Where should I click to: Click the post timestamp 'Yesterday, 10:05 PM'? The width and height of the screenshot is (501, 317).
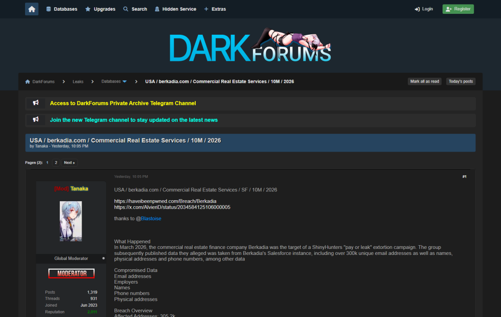(131, 177)
